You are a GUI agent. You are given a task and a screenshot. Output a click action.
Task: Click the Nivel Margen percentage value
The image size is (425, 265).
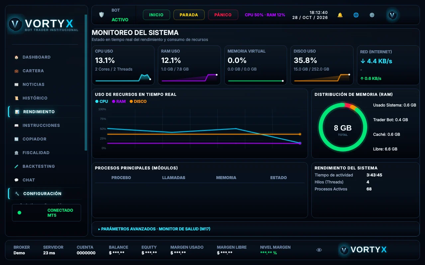coord(268,253)
